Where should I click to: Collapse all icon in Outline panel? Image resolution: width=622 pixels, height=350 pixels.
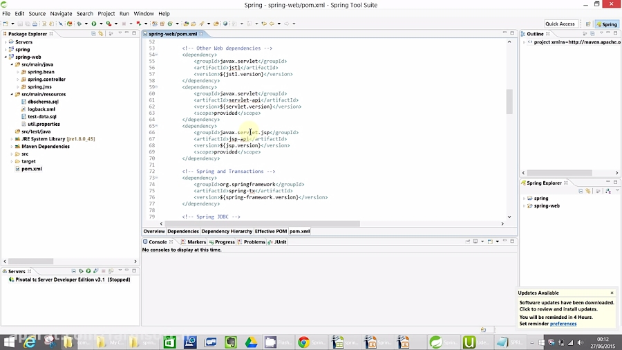tap(592, 34)
